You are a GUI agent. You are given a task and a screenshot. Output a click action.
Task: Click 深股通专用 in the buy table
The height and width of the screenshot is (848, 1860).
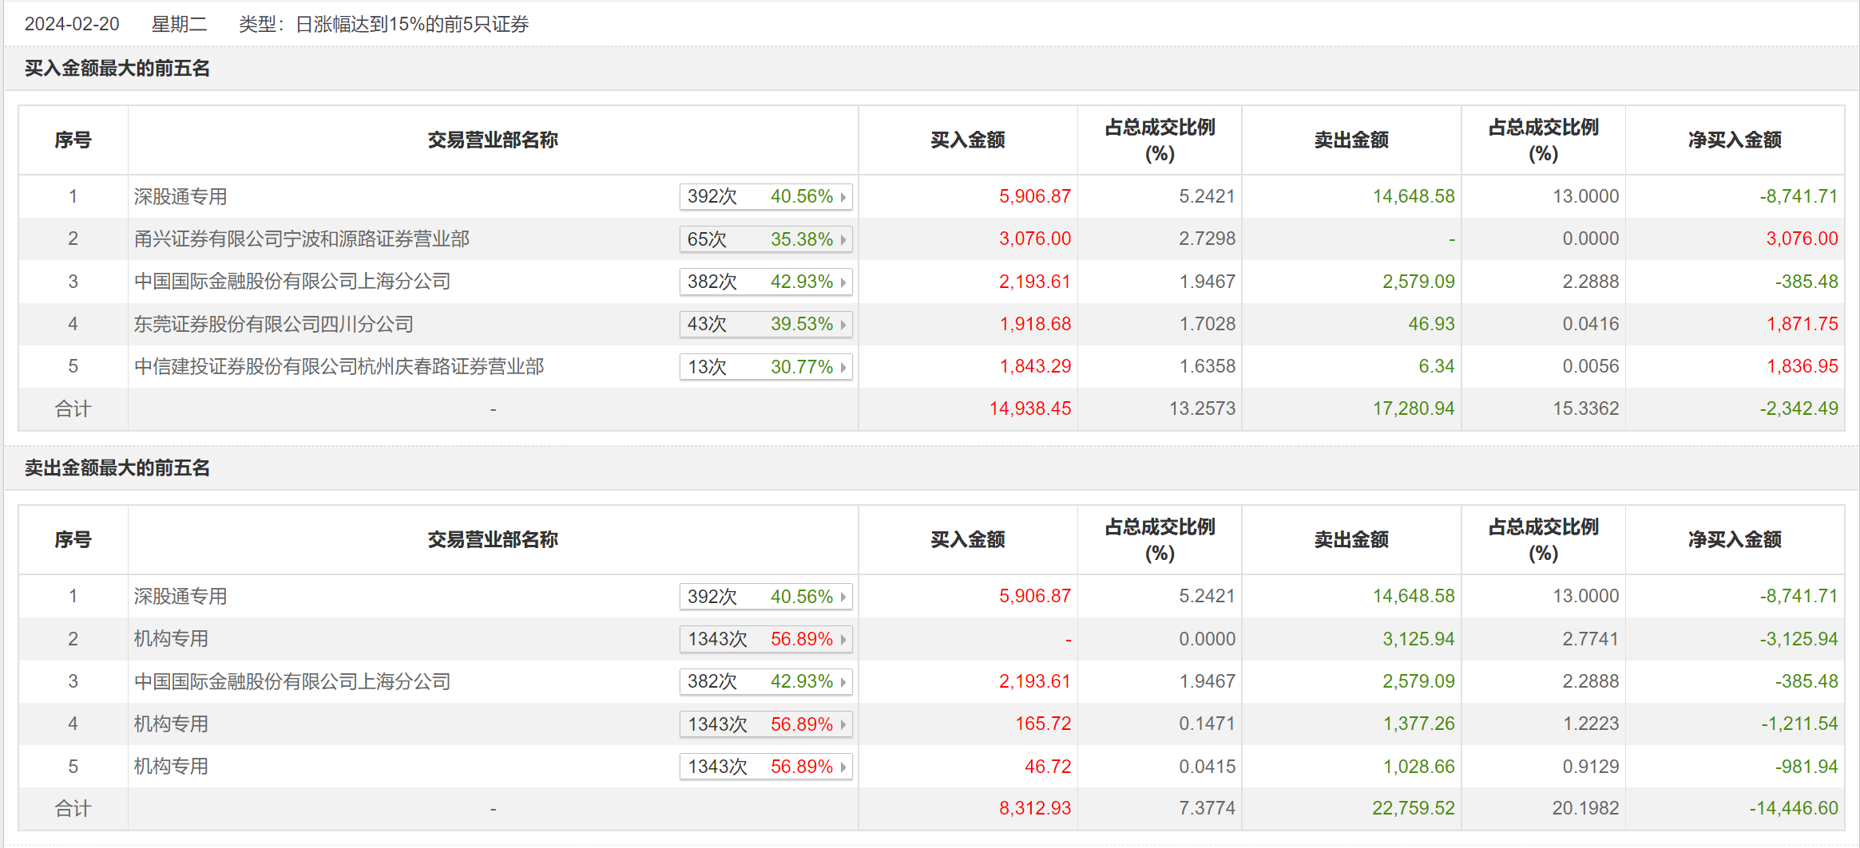pos(180,197)
